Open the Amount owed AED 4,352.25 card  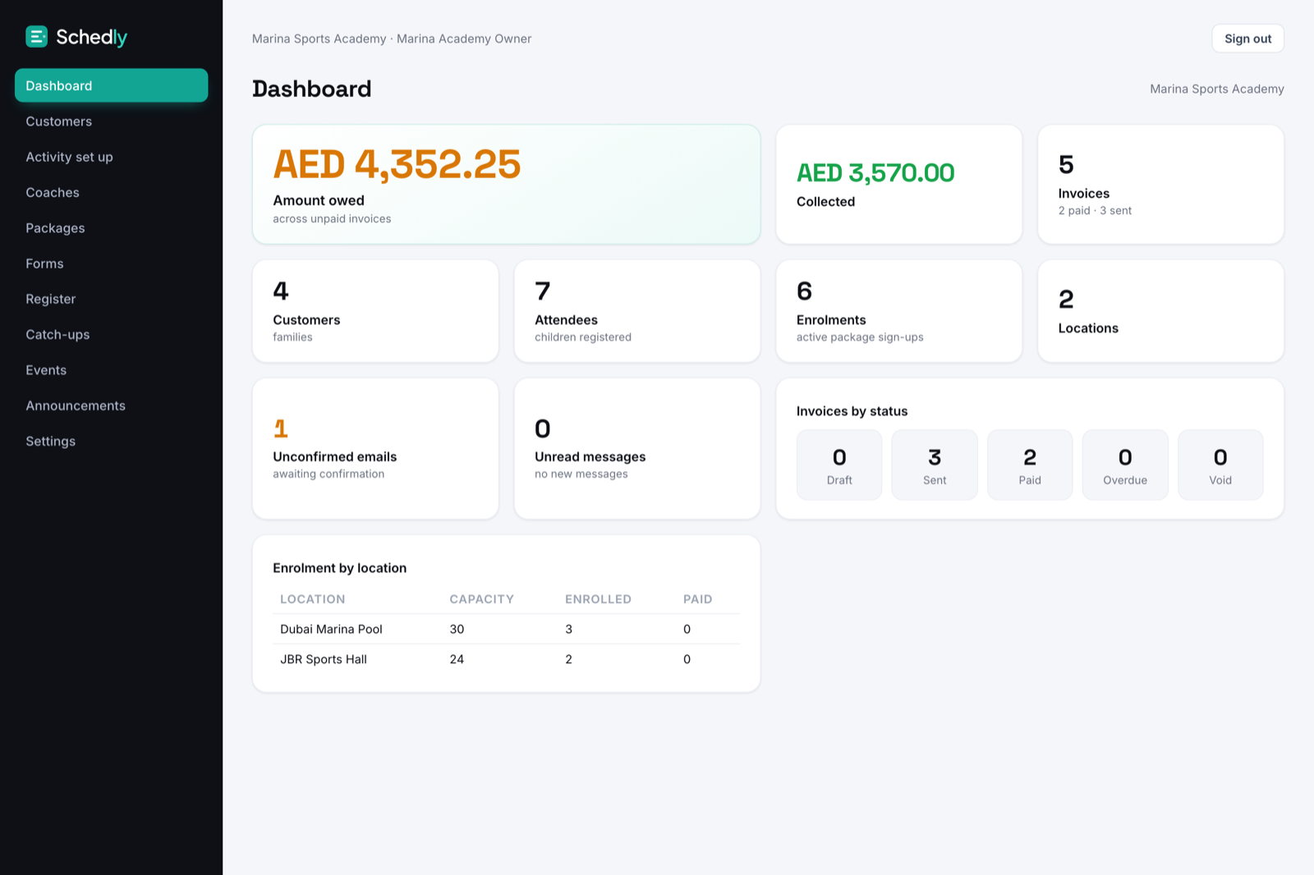tap(506, 184)
